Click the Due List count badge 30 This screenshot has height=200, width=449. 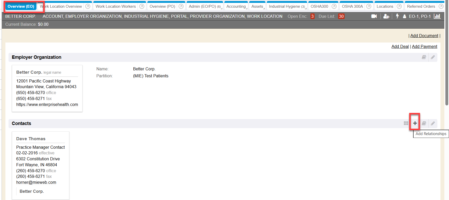[x=341, y=16]
